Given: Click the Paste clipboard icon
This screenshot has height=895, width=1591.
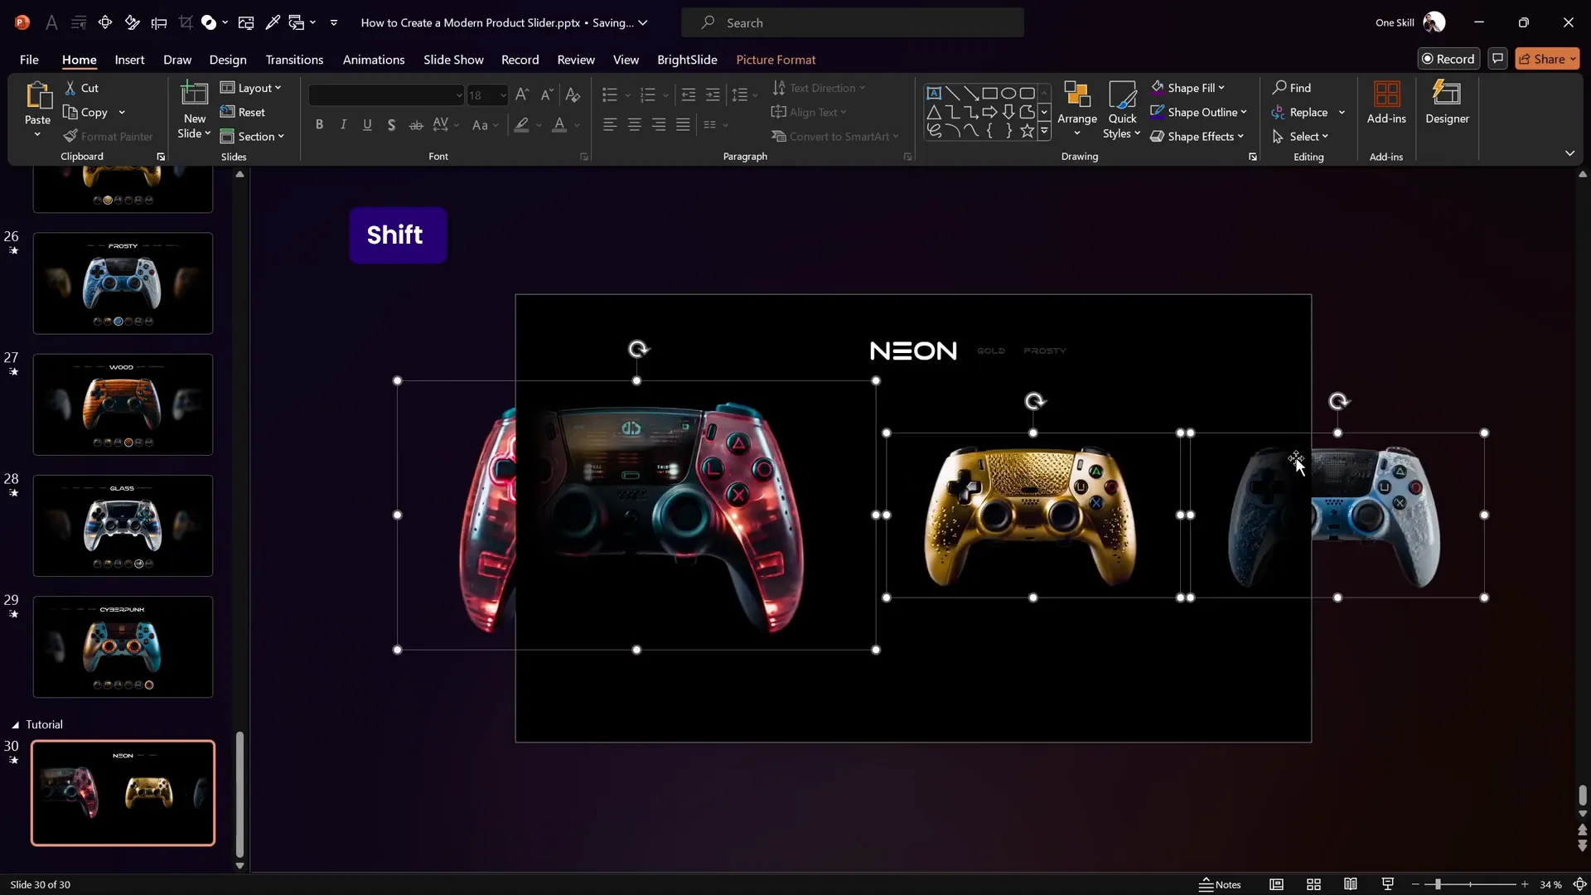Looking at the screenshot, I should tap(37, 97).
